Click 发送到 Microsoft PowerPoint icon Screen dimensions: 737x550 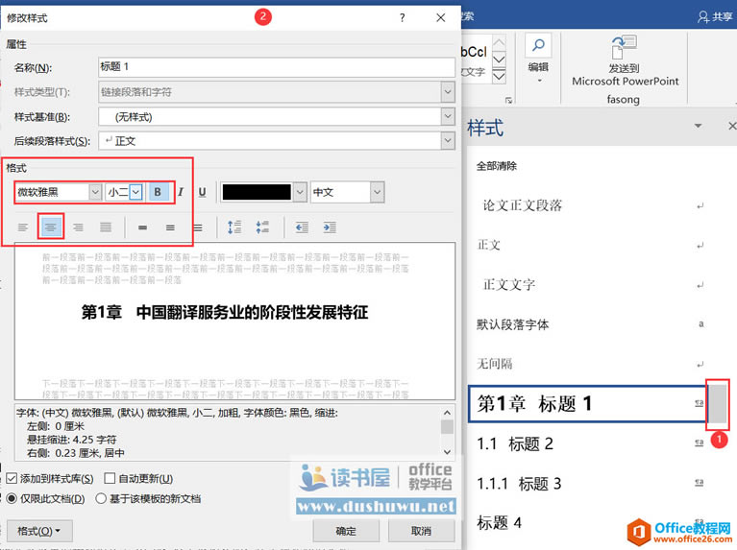tap(624, 47)
